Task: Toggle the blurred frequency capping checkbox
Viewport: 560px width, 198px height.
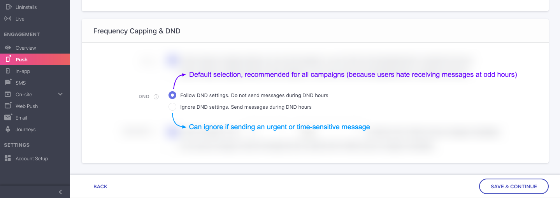Action: coord(172,60)
